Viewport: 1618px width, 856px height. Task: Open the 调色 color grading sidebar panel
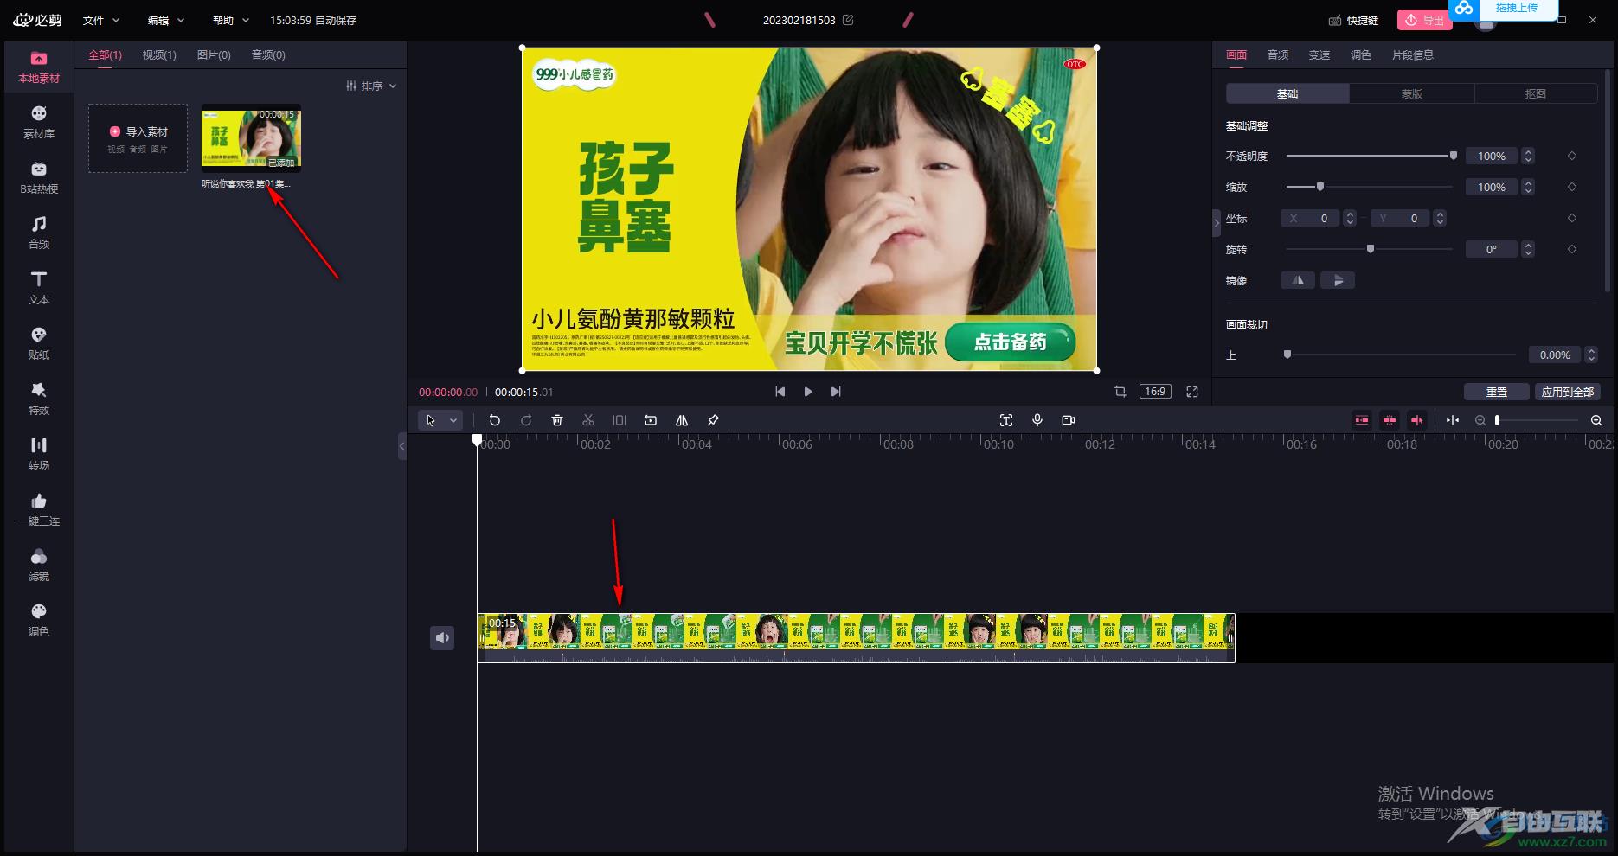39,621
